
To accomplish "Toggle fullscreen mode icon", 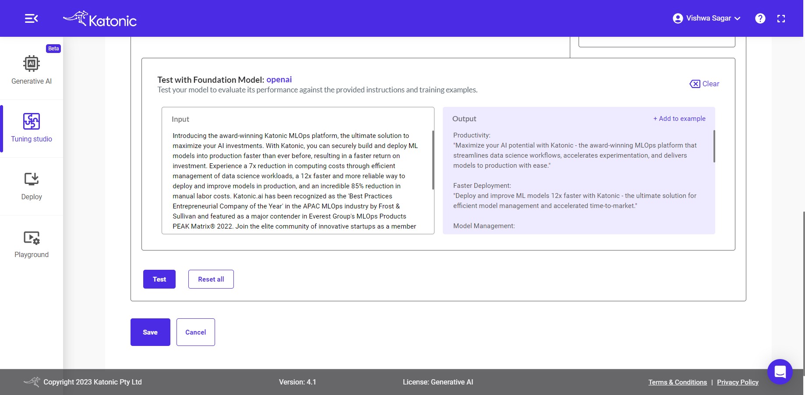I will [781, 18].
